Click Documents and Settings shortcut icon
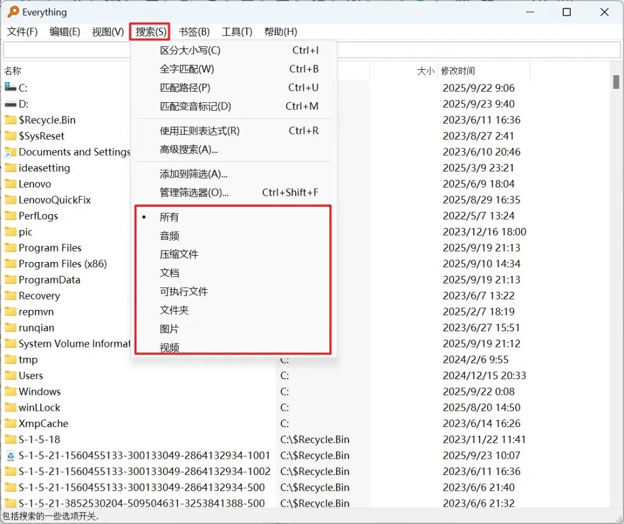 tap(10, 152)
